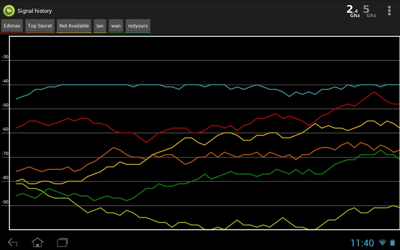Image resolution: width=400 pixels, height=250 pixels.
Task: Tap the green Wifi Analyzer app icon
Action: pyautogui.click(x=9, y=11)
